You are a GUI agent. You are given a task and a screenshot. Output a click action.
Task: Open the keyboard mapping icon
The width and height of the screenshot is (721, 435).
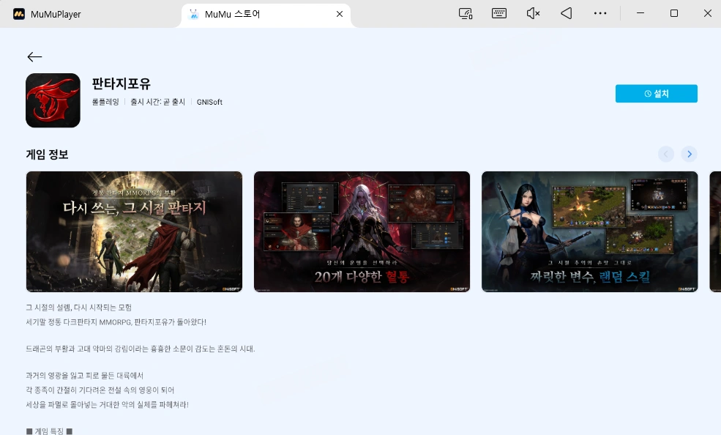tap(499, 13)
